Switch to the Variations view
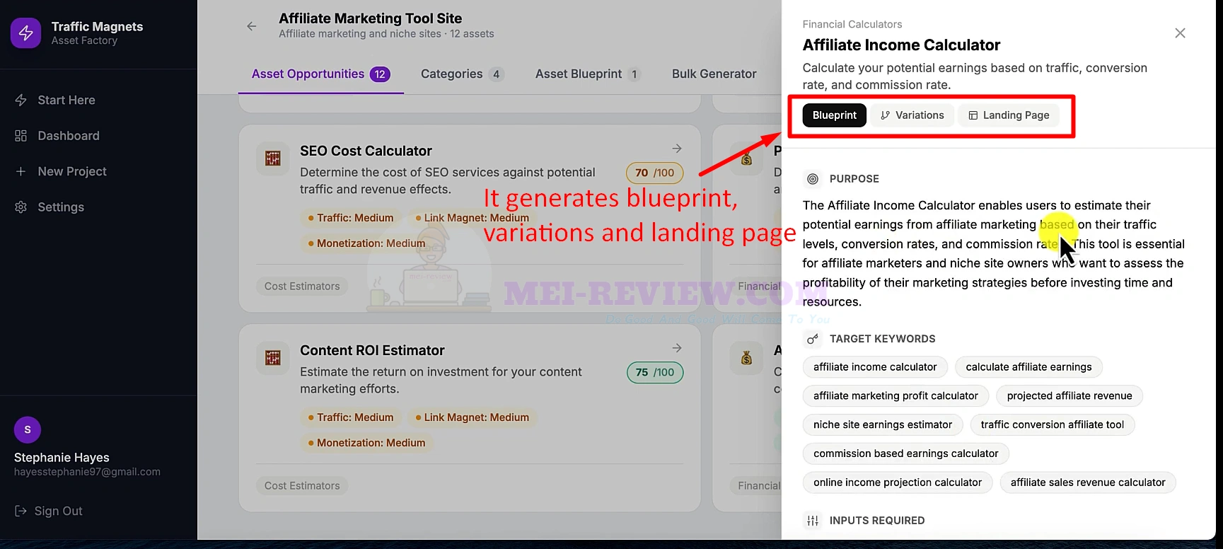This screenshot has height=549, width=1223. click(x=912, y=115)
